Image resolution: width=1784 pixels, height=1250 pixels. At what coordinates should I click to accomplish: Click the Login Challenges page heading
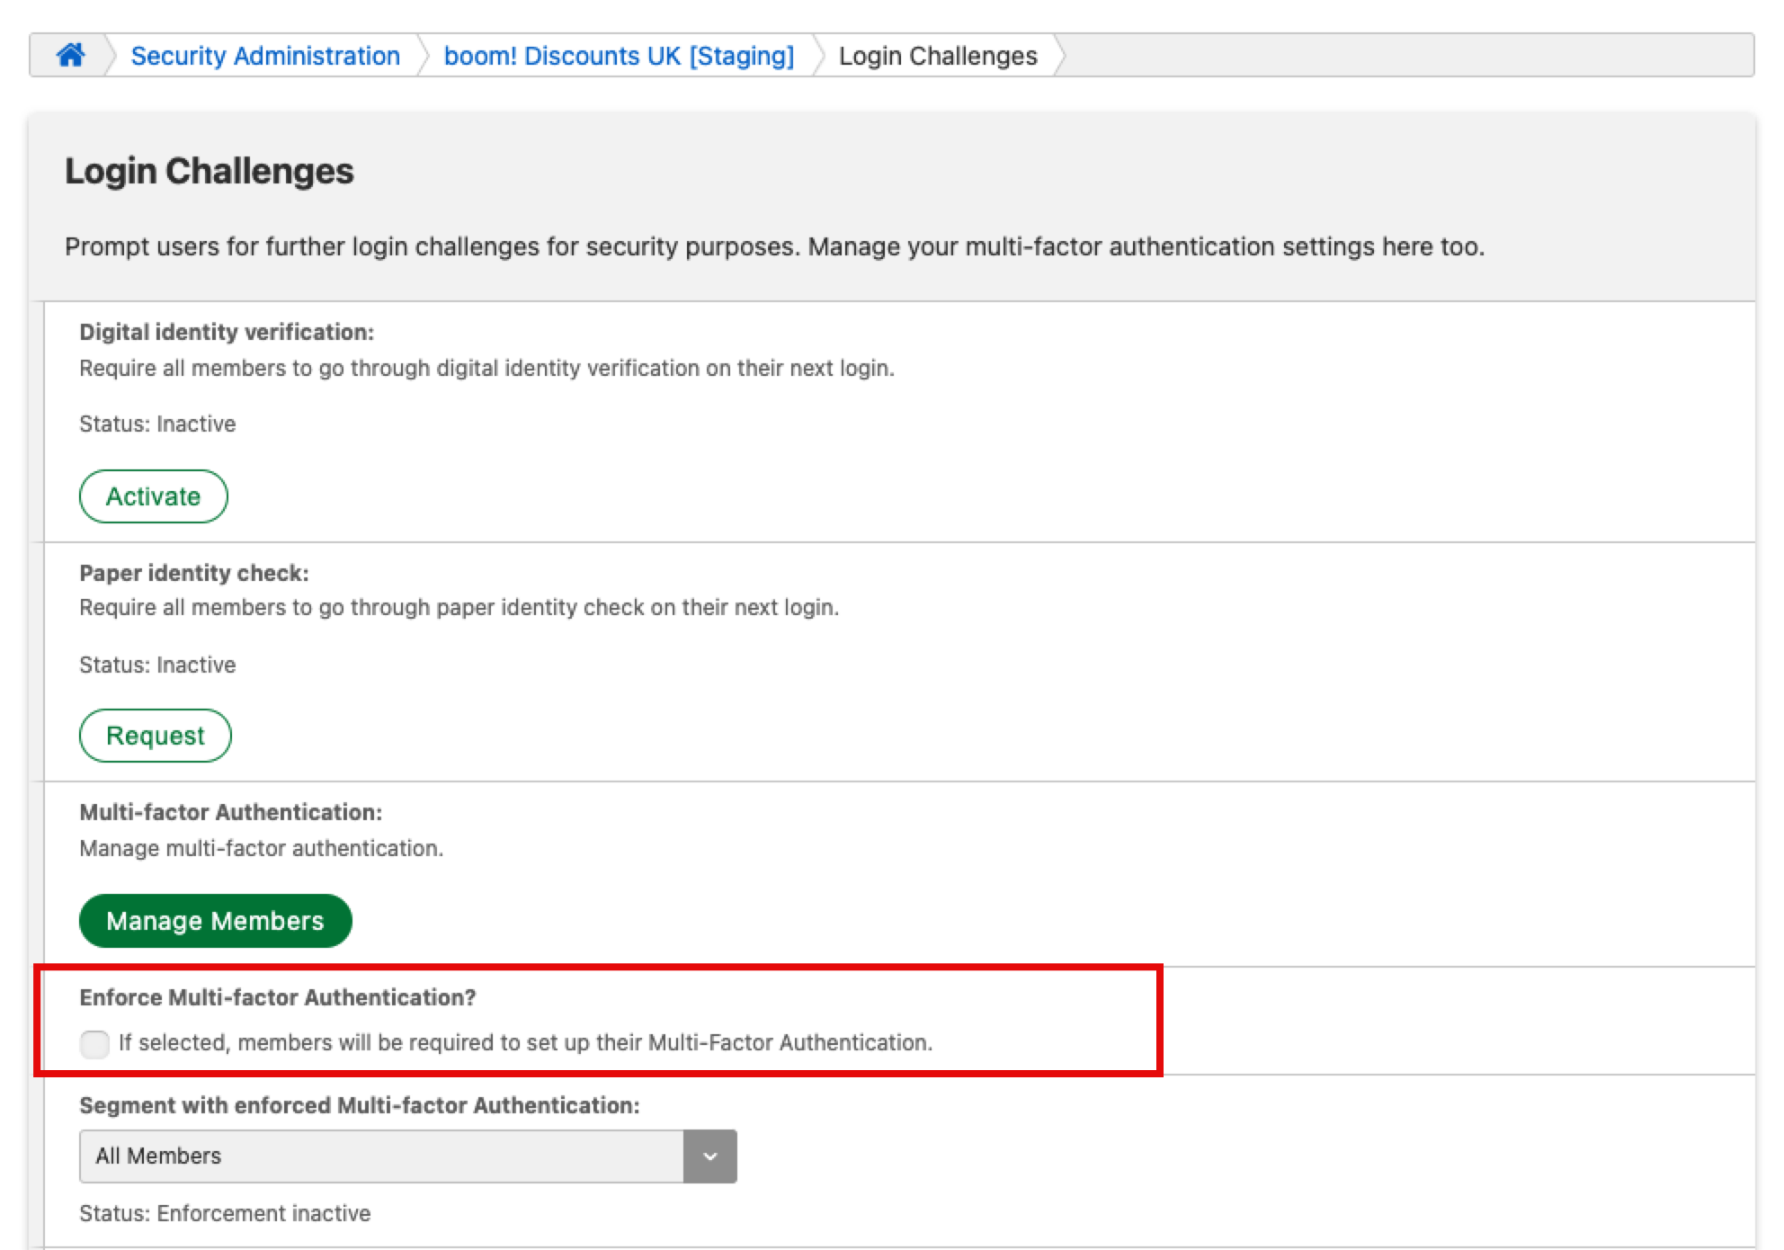pyautogui.click(x=210, y=171)
